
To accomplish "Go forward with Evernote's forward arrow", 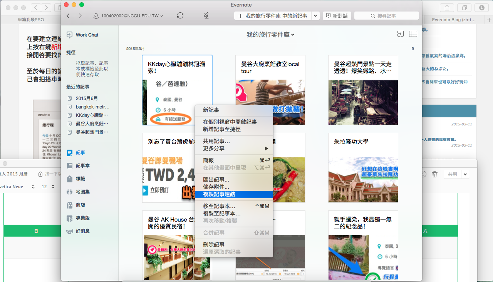I will coord(80,16).
